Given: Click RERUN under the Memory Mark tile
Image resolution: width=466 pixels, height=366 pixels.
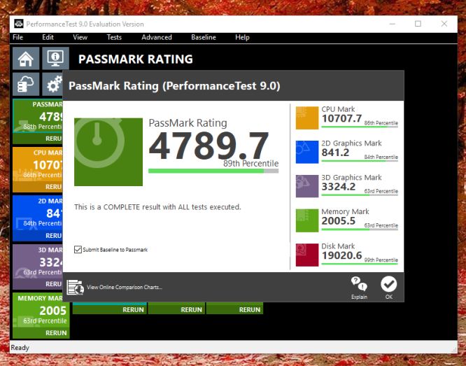Looking at the screenshot, I should point(55,333).
